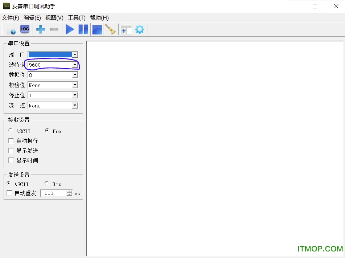Click the pause icon in toolbar
This screenshot has height=258, width=345.
83,29
